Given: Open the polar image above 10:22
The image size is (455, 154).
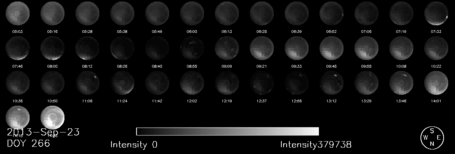Looking at the screenshot, I should [x=436, y=48].
